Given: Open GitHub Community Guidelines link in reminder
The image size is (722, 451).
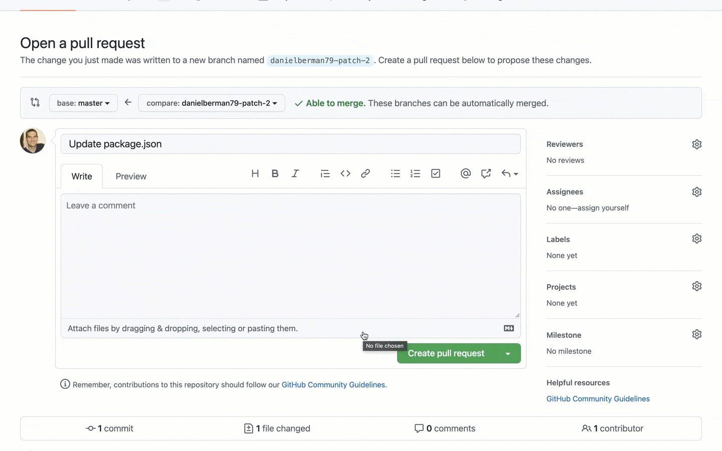Looking at the screenshot, I should 333,385.
